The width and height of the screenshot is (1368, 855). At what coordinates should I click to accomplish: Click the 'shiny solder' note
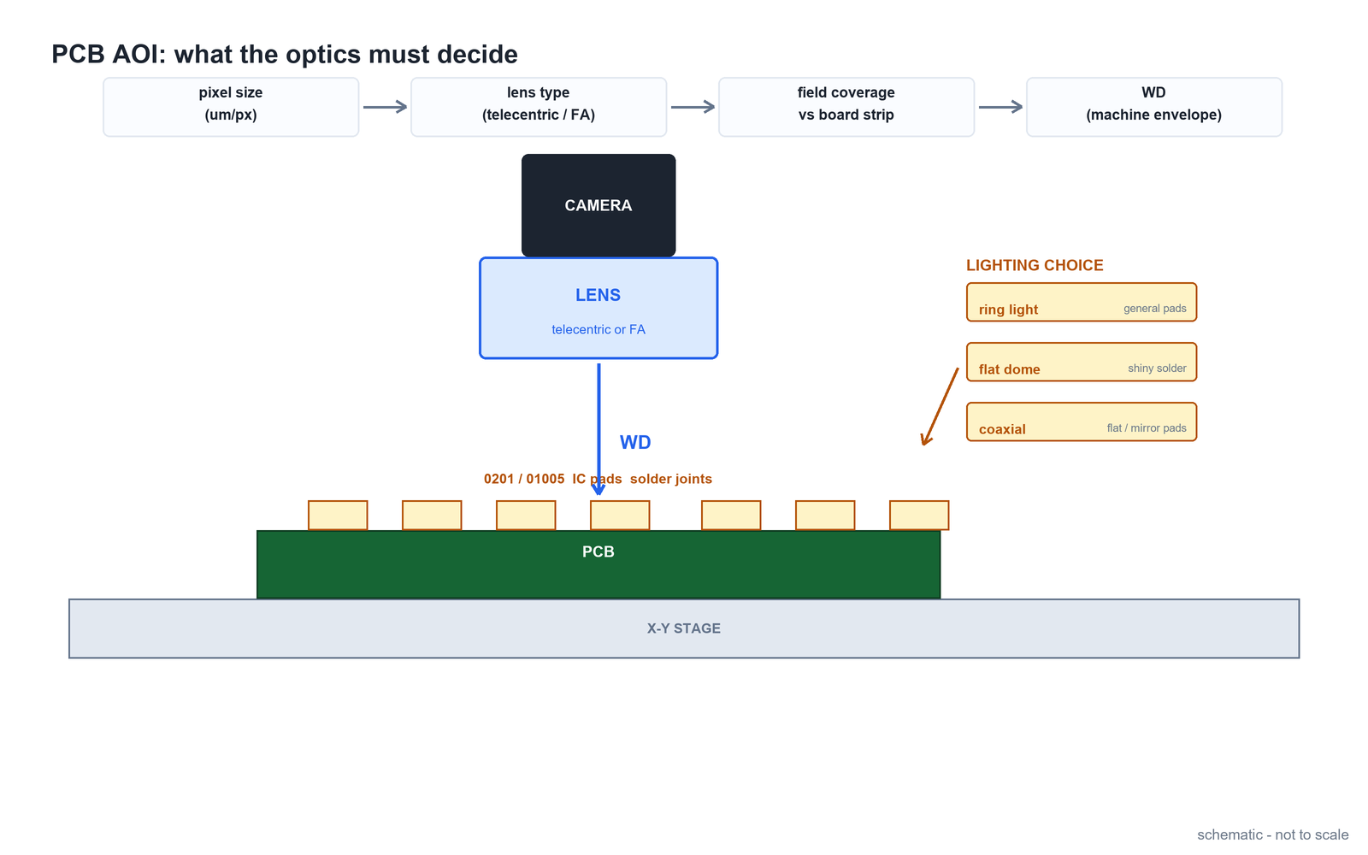pos(1157,369)
